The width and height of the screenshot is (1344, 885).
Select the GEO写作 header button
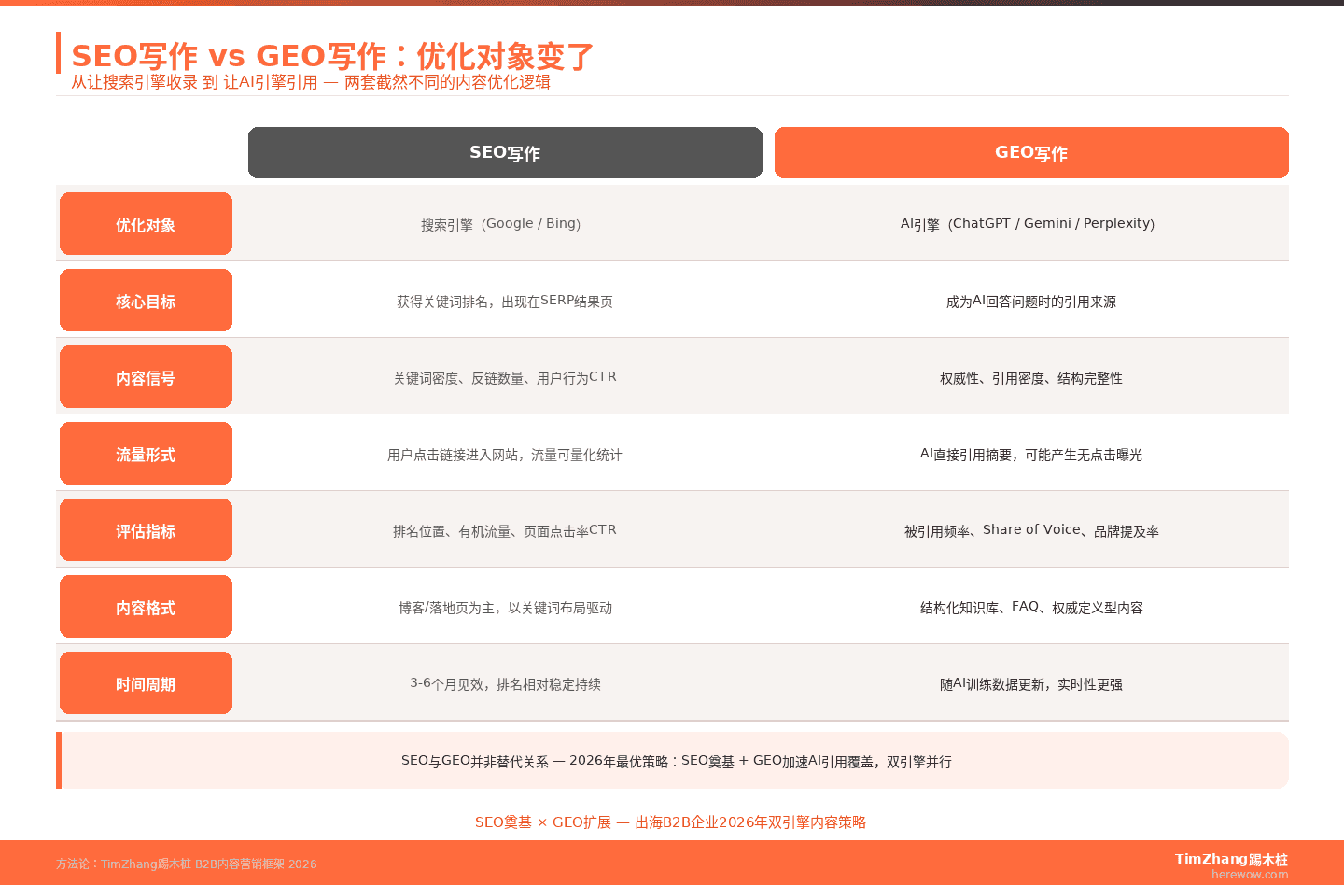click(x=1031, y=152)
